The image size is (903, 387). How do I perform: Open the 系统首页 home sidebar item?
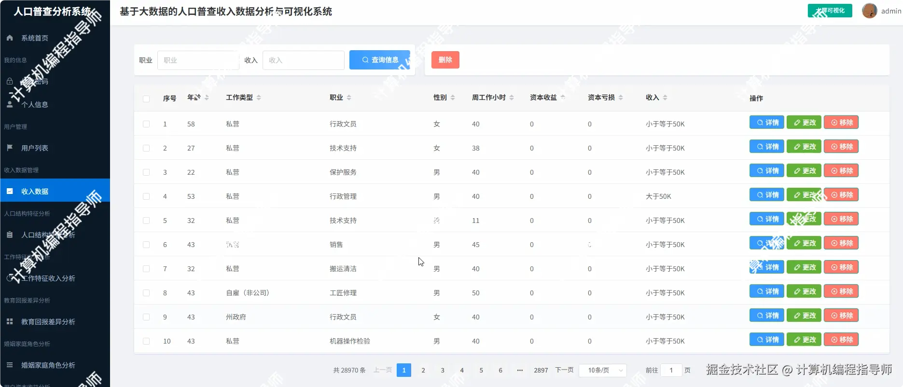(x=55, y=38)
